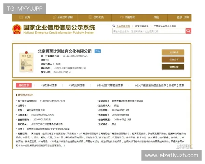Screen dimensions: 205x164
Task: Switch to the 行政许可信息 tab
Action: [49, 85]
